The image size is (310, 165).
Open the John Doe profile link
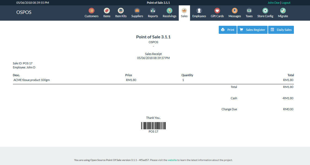pyautogui.click(x=273, y=2)
